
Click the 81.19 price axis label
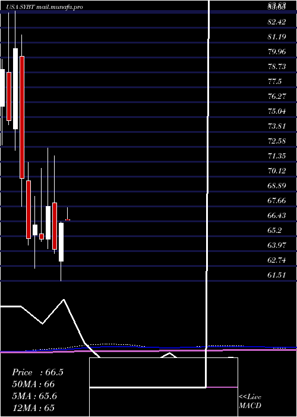[277, 37]
